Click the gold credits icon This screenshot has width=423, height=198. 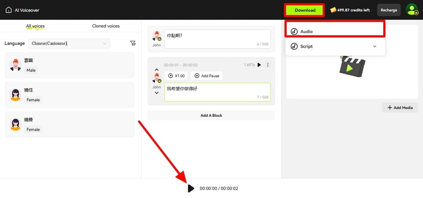click(x=333, y=10)
